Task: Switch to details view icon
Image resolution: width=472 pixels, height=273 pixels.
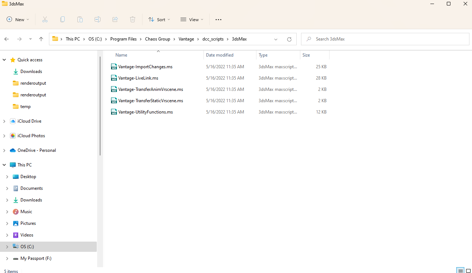Action: pyautogui.click(x=461, y=270)
